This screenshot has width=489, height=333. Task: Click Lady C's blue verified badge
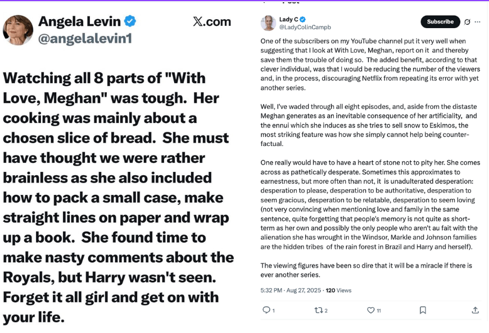[303, 19]
